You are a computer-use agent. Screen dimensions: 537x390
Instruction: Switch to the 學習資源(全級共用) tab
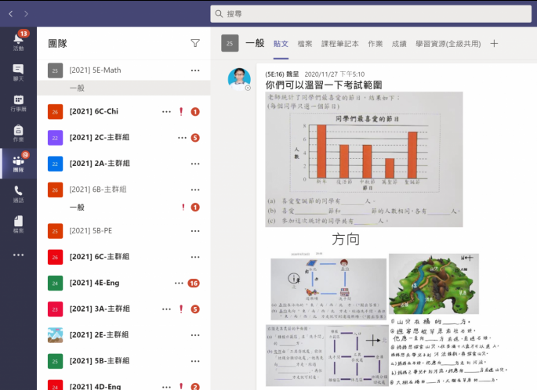(448, 44)
